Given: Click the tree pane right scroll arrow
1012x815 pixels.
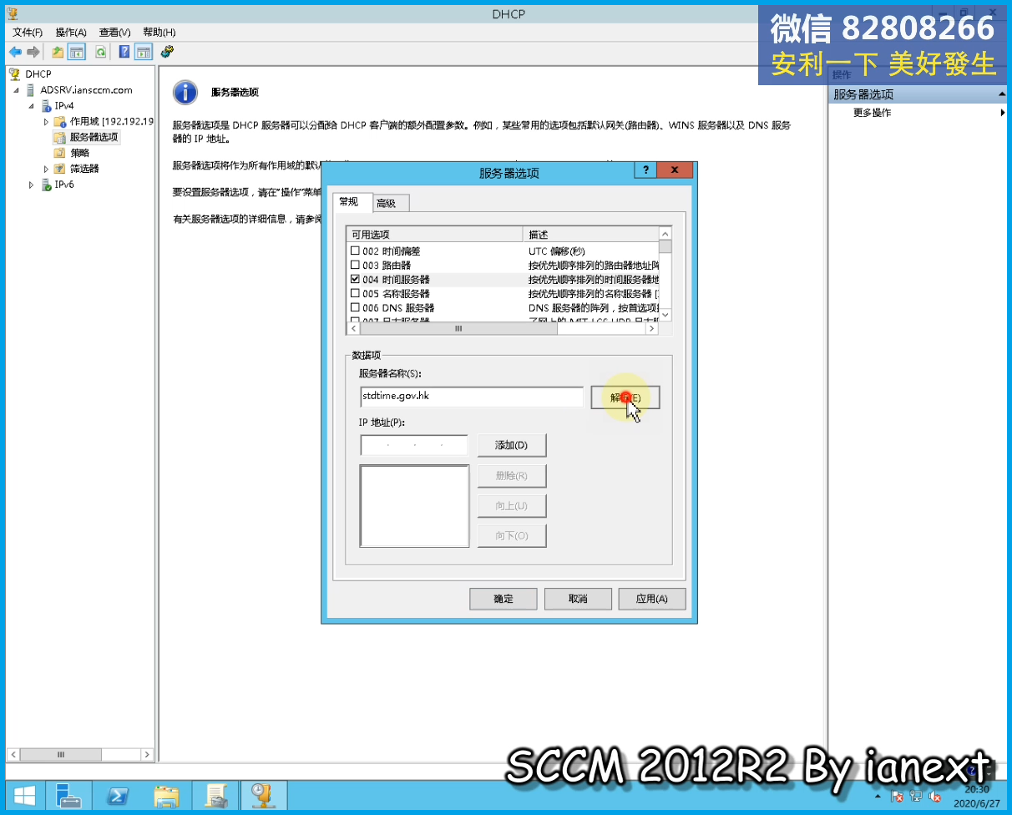Looking at the screenshot, I should 147,754.
